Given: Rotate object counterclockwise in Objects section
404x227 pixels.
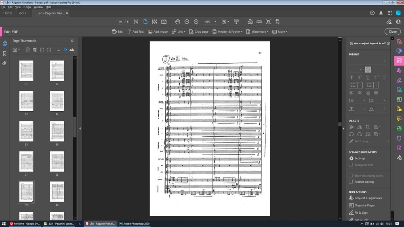Looking at the screenshot, I should (x=351, y=134).
